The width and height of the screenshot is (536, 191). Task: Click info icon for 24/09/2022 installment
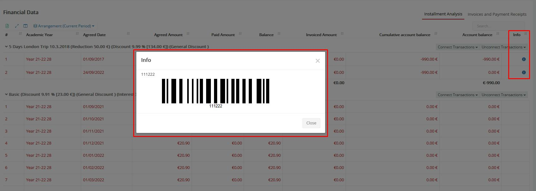tap(524, 72)
